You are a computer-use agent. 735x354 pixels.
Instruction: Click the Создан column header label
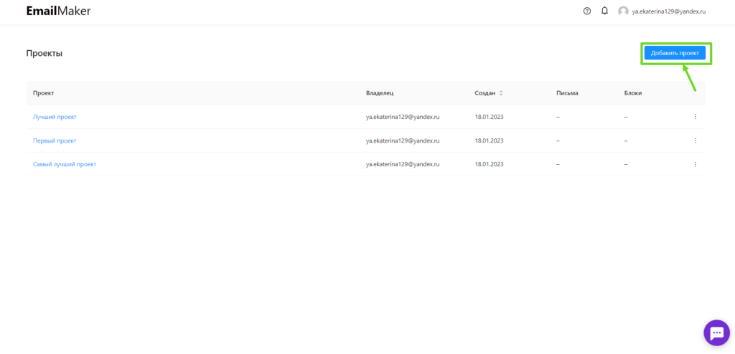(x=484, y=93)
